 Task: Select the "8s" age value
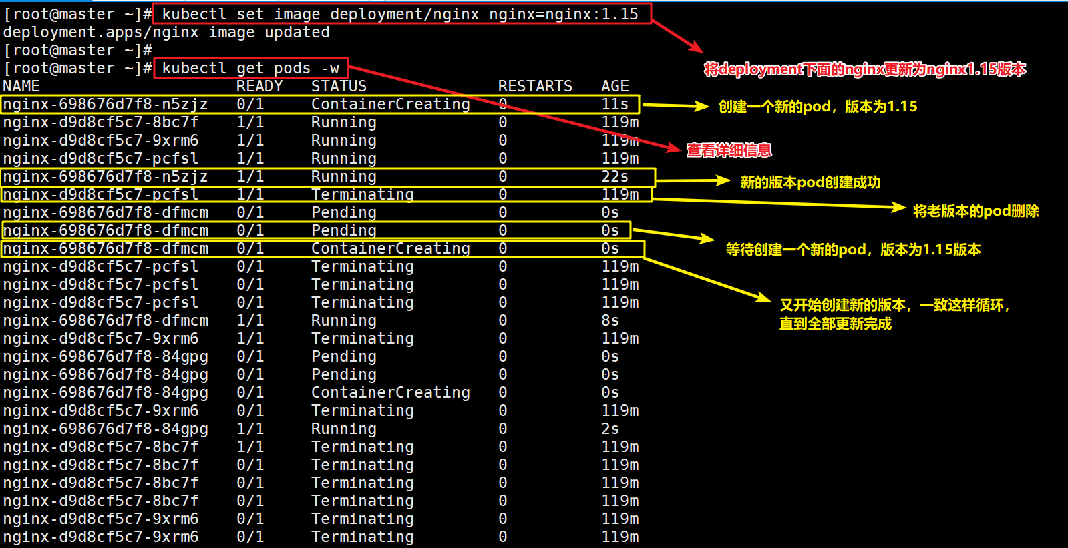pos(610,320)
